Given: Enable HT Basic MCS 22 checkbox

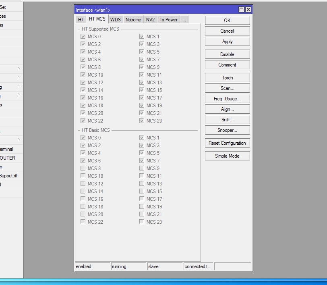Looking at the screenshot, I should click(83, 222).
